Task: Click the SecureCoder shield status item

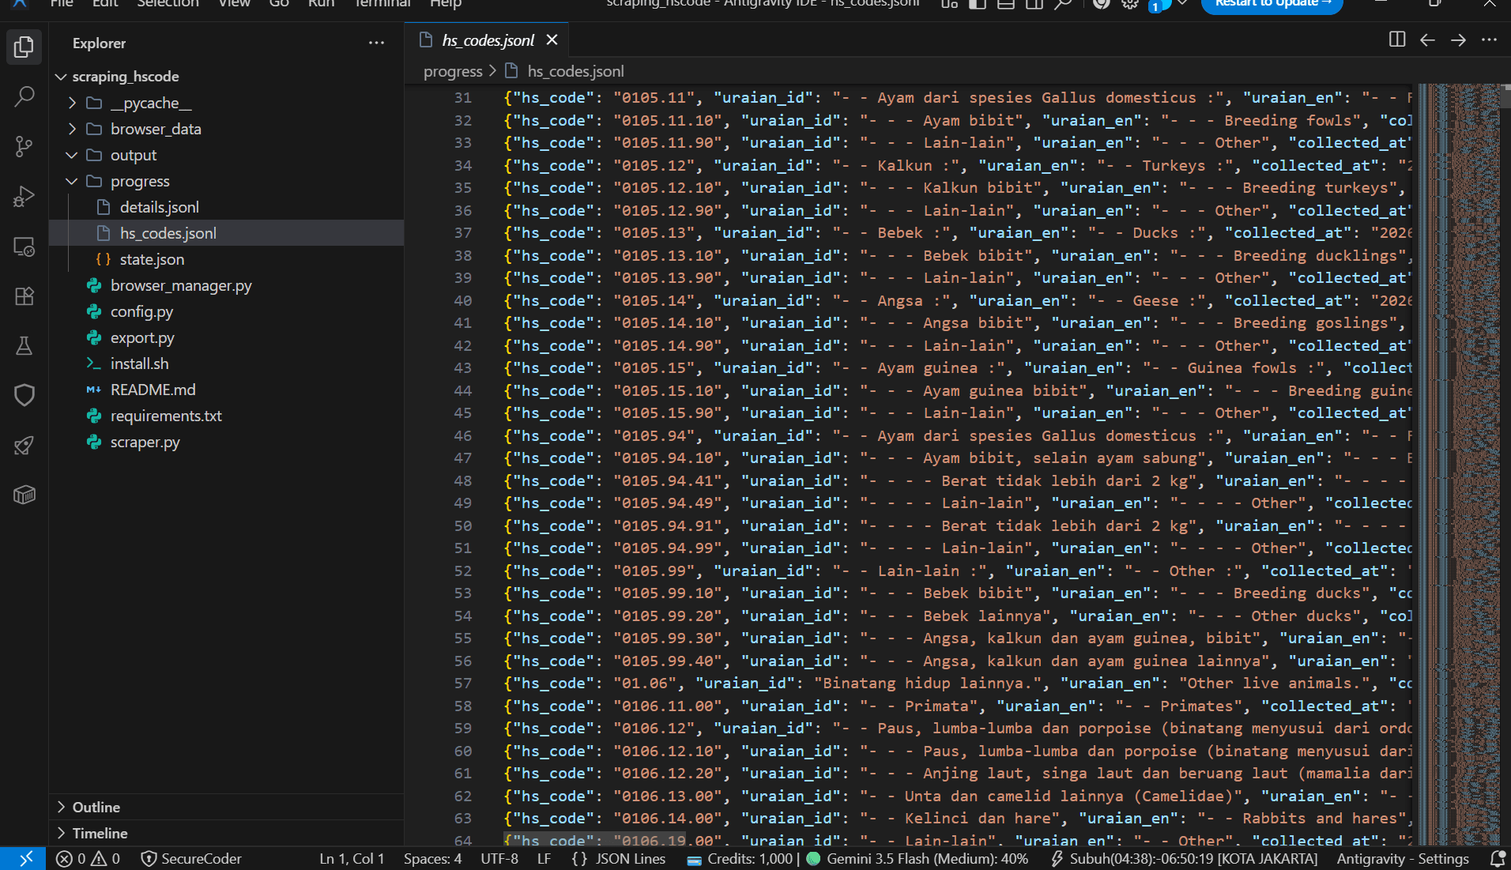Action: (191, 858)
